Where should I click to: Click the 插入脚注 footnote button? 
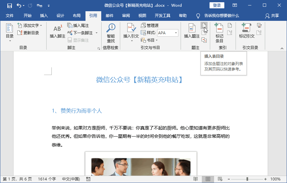58,31
